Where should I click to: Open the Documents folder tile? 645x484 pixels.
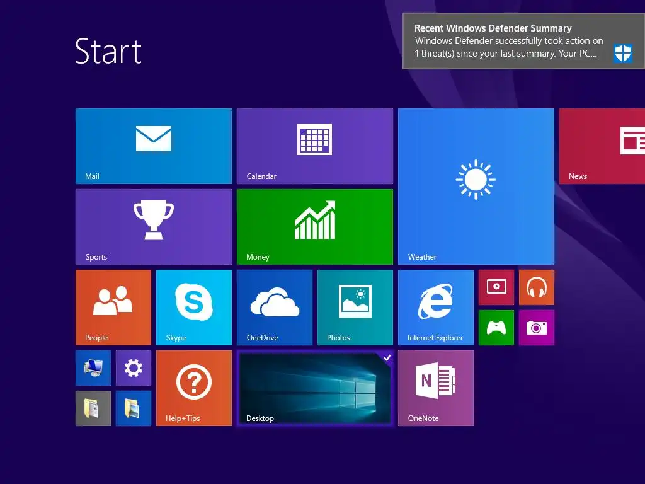point(93,408)
